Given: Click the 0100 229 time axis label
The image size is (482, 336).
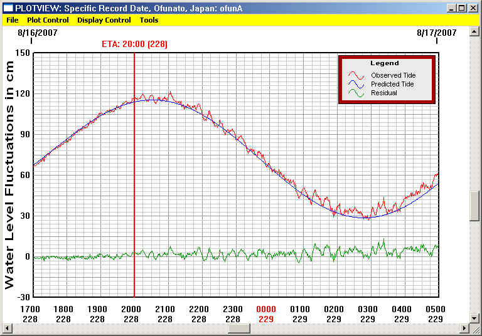Looking at the screenshot, I should coord(300,314).
